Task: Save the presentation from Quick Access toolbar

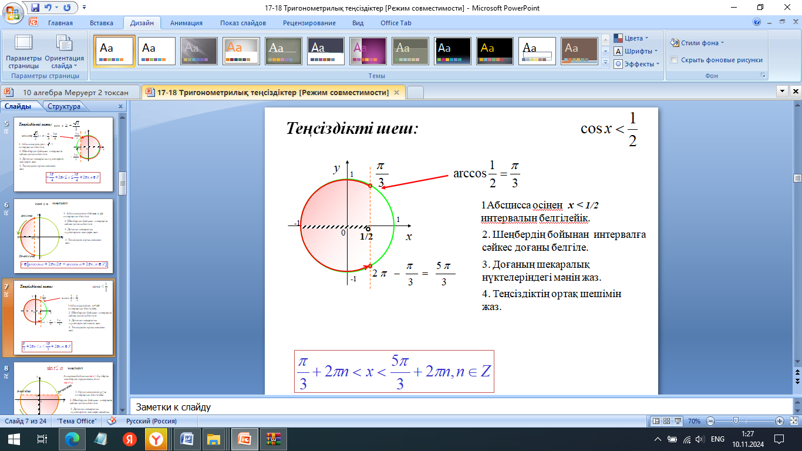Action: coord(35,8)
